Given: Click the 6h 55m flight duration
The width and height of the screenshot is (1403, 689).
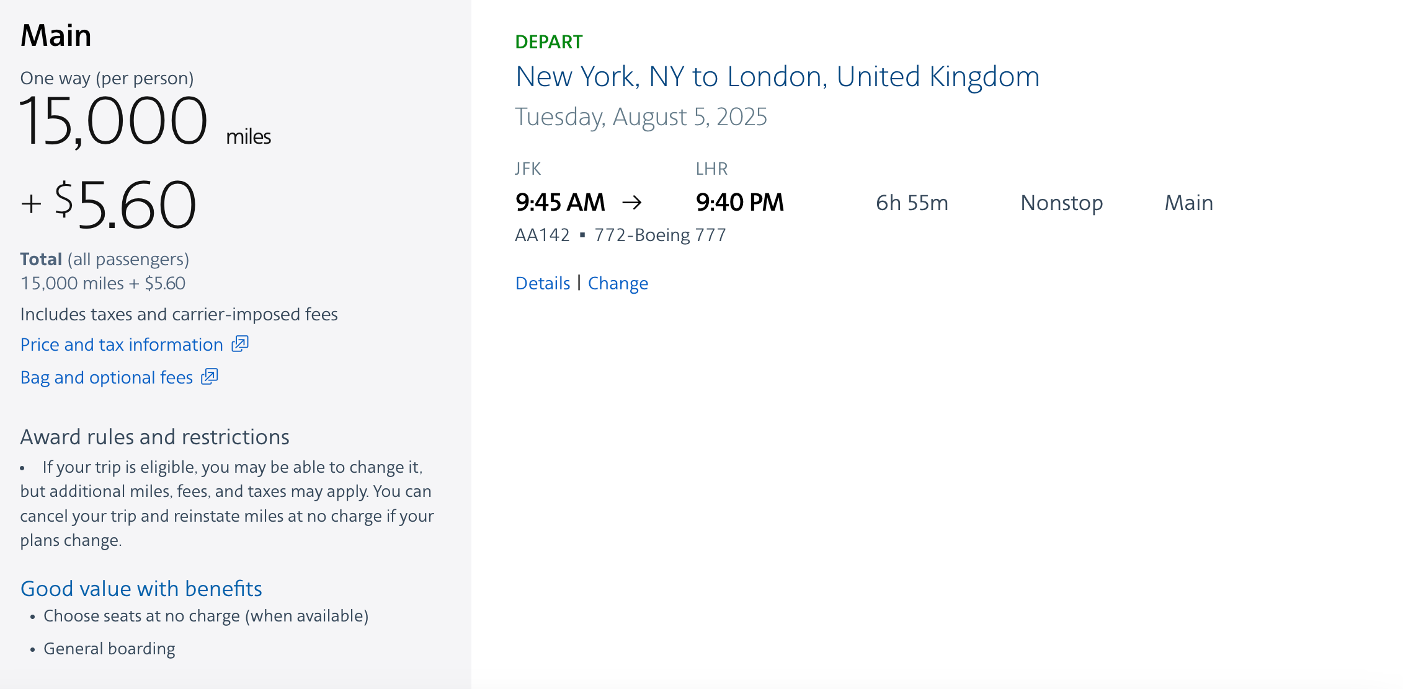Looking at the screenshot, I should 912,203.
